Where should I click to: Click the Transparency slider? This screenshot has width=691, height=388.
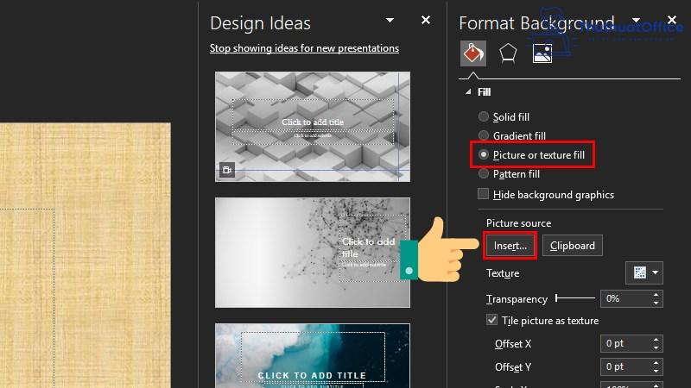click(574, 298)
